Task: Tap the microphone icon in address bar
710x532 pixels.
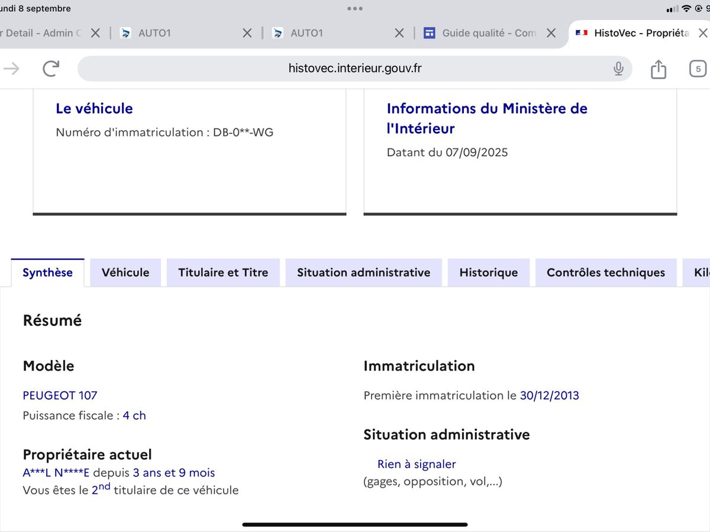Action: (618, 69)
